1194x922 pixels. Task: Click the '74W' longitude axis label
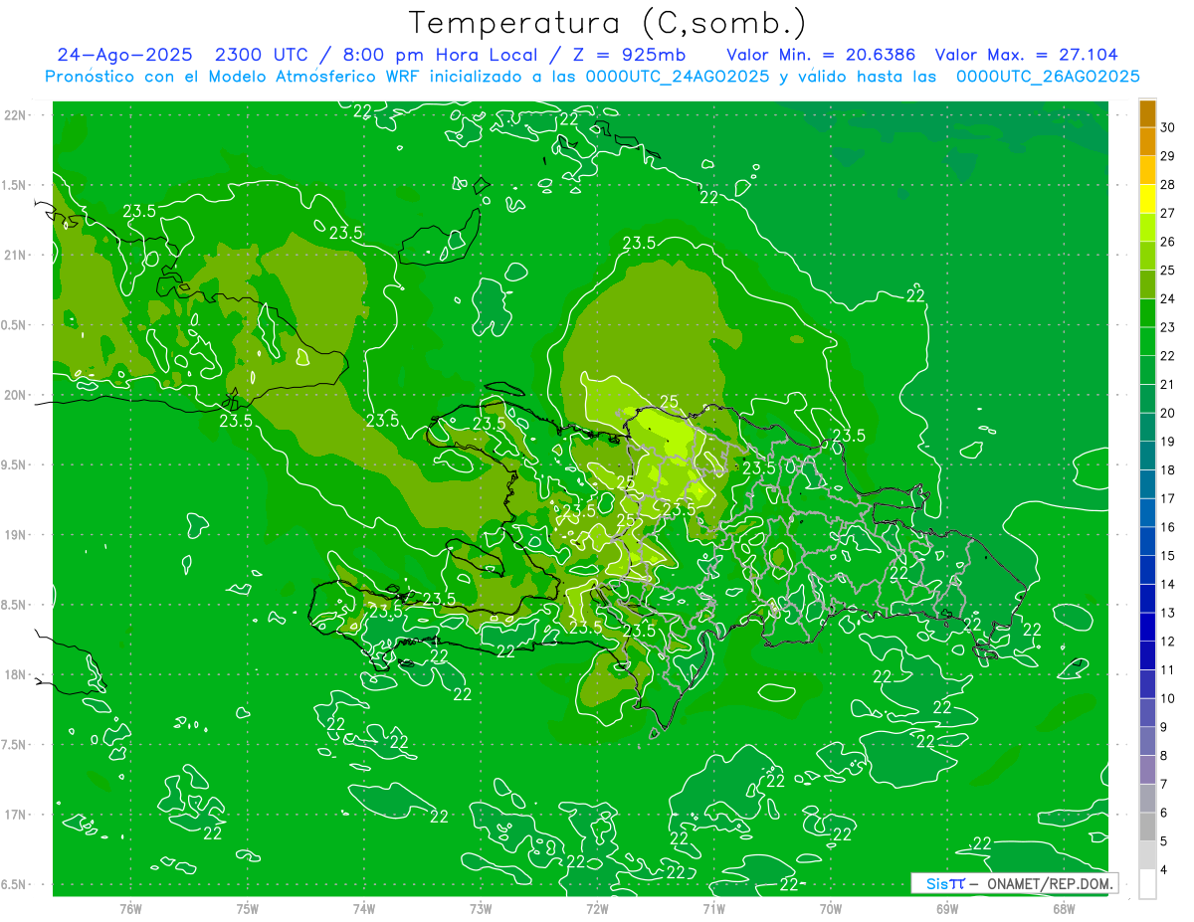click(x=363, y=909)
